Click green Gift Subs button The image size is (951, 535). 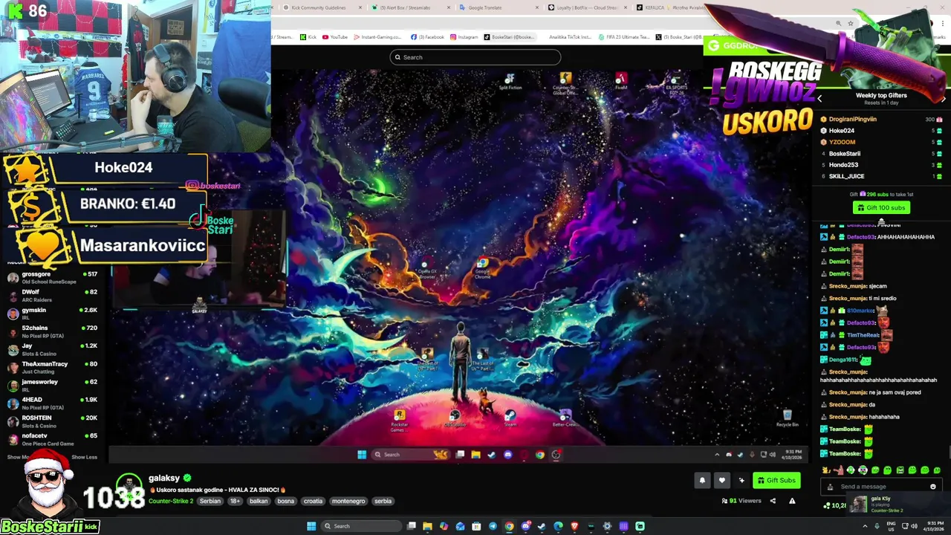(x=776, y=481)
